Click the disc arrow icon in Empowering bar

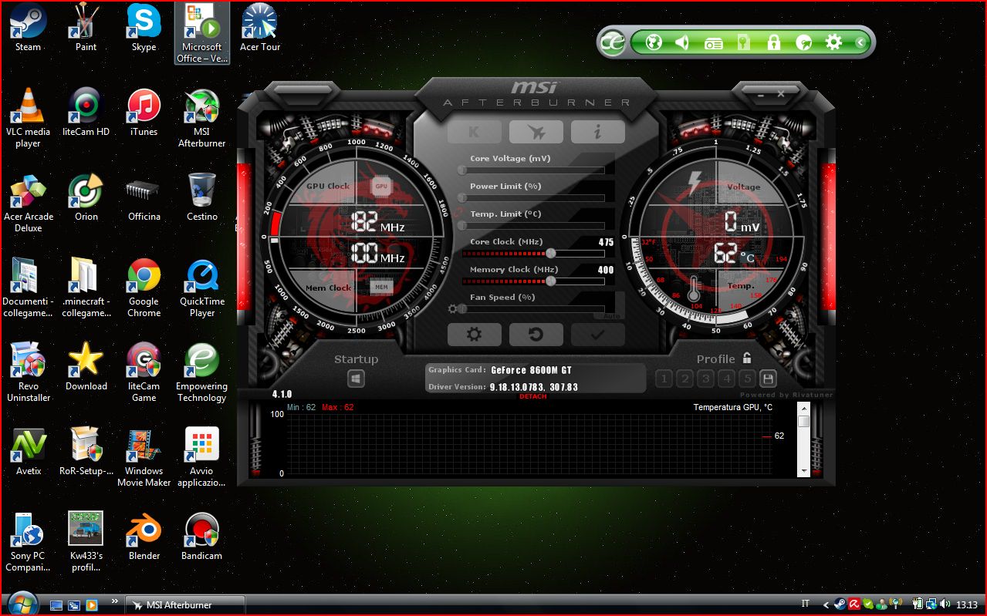(803, 42)
